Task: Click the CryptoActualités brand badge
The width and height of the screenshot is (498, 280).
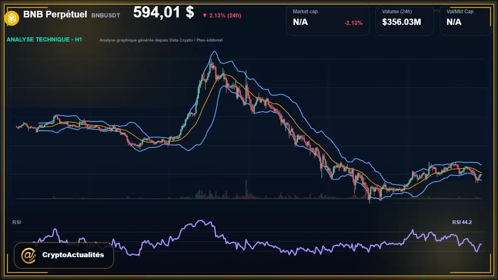Action: 64,255
